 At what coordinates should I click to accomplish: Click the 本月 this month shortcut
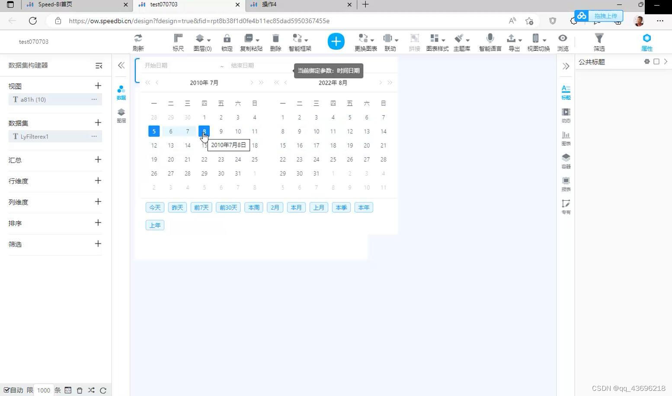296,208
